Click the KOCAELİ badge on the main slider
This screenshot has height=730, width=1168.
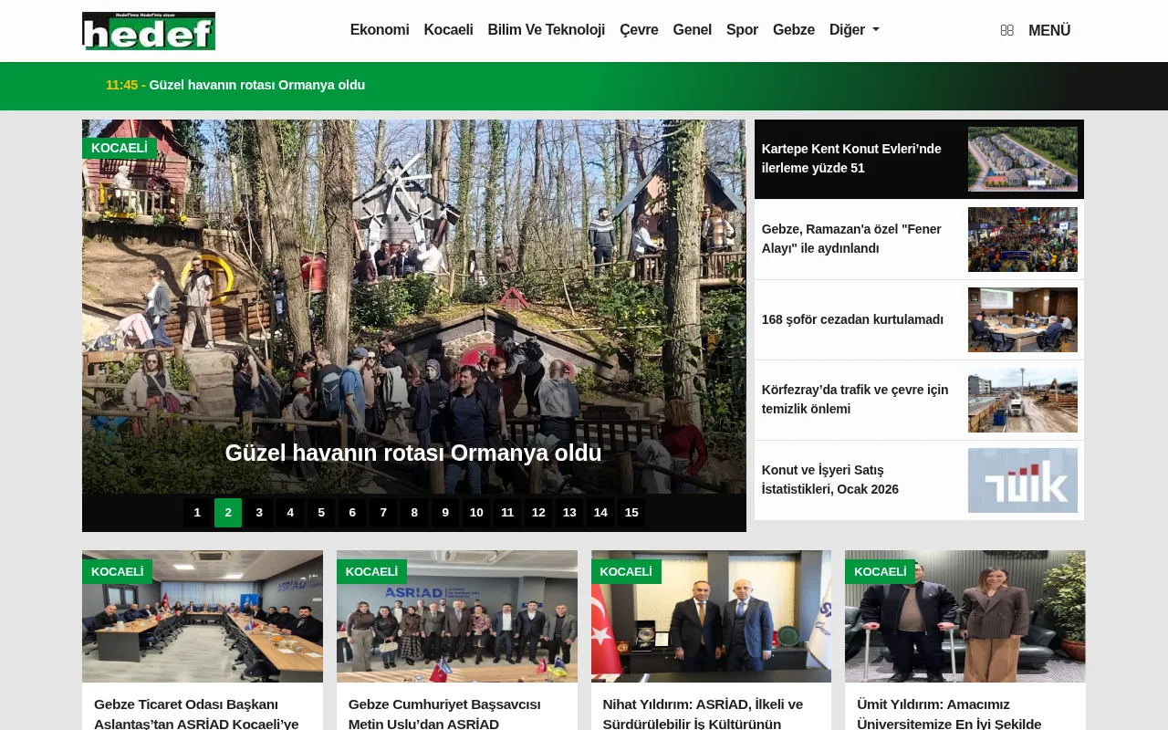(x=120, y=147)
